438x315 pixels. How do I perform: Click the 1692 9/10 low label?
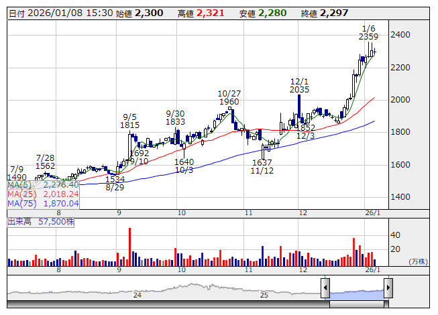click(139, 157)
